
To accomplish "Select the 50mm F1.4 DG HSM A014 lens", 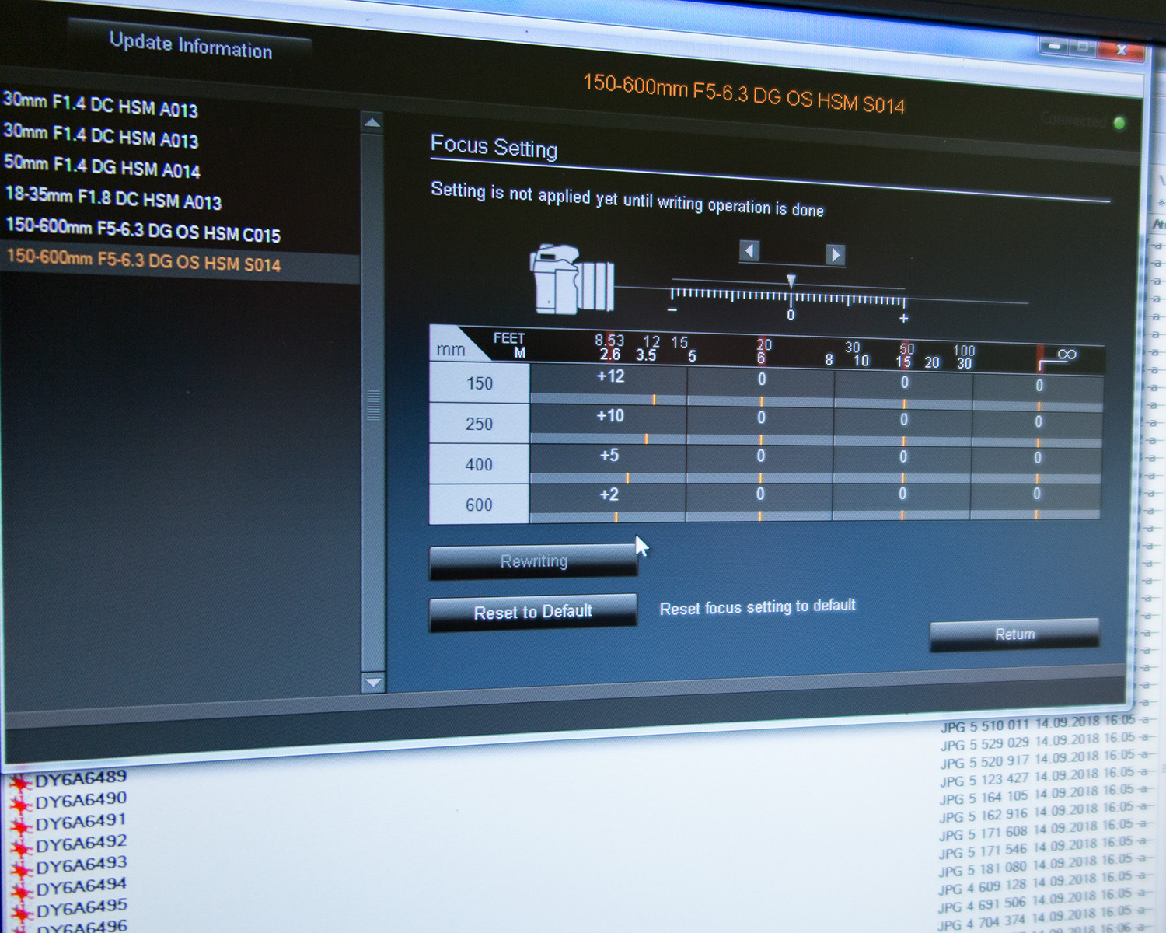I will 102,166.
